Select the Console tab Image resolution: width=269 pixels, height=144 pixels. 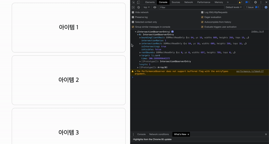163,2
